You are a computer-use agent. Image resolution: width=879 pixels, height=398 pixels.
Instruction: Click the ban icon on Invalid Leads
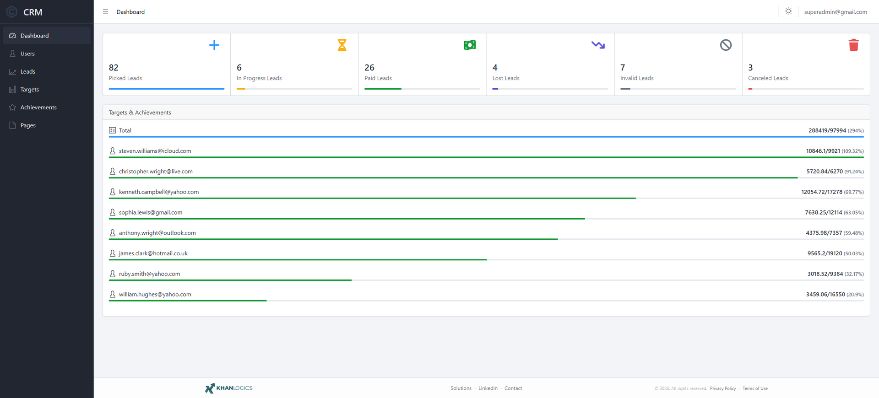pos(726,45)
